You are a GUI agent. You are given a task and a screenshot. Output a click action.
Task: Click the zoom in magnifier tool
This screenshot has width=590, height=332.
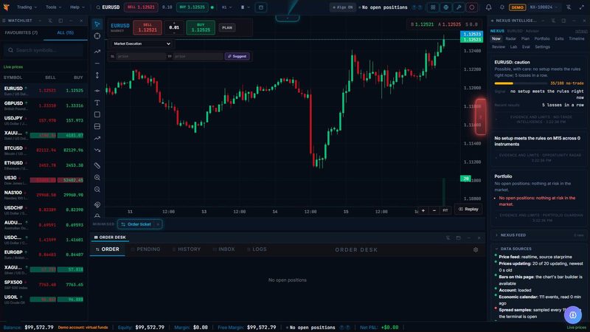97,178
